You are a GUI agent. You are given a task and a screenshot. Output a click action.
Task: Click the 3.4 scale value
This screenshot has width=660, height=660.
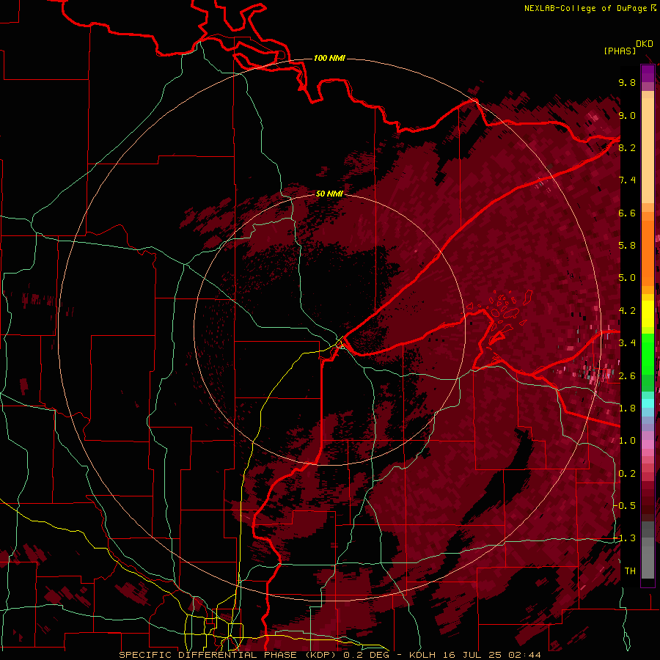point(627,343)
